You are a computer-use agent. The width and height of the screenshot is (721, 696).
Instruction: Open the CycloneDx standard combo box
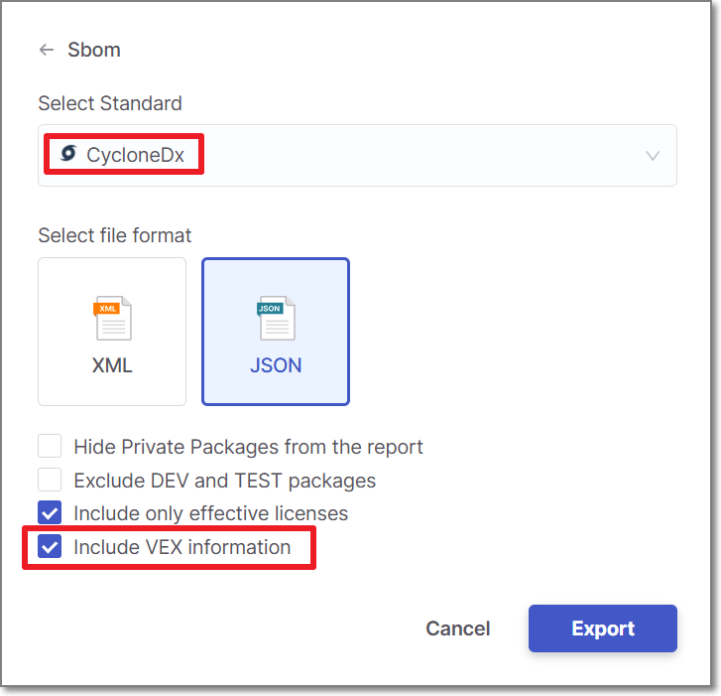click(x=357, y=156)
